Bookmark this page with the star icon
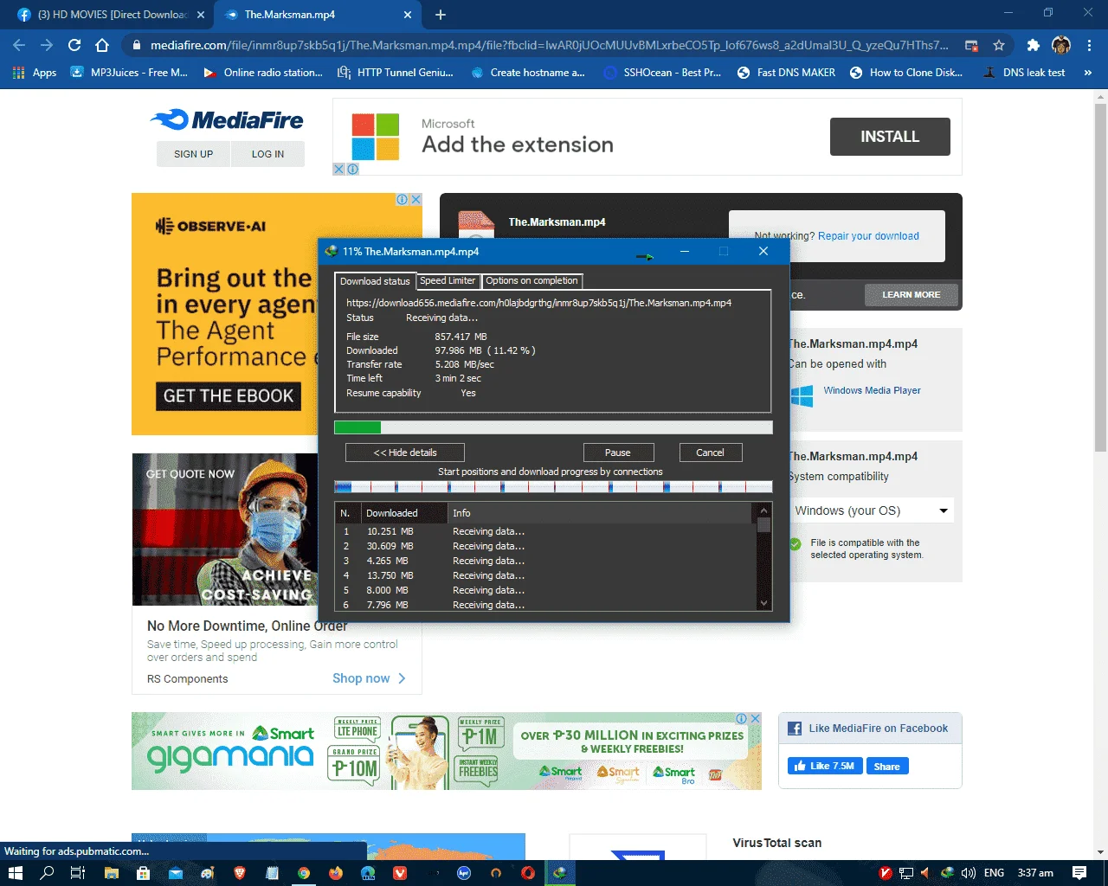 [x=999, y=45]
